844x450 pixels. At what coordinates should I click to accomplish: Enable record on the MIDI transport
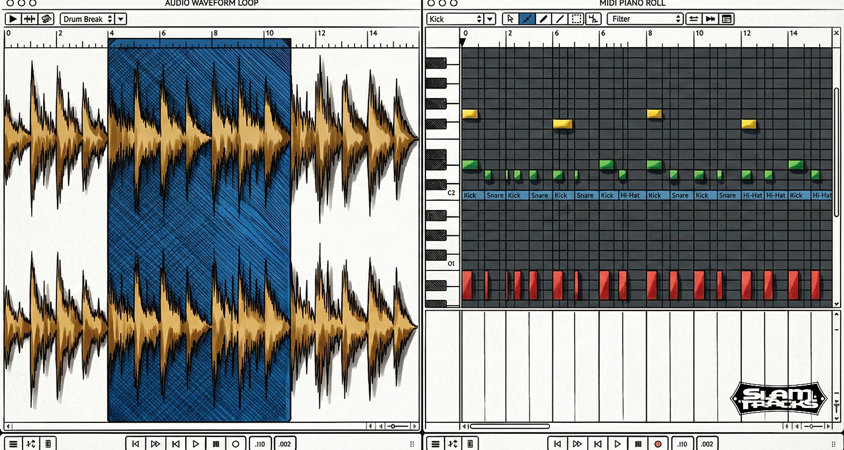click(x=657, y=443)
